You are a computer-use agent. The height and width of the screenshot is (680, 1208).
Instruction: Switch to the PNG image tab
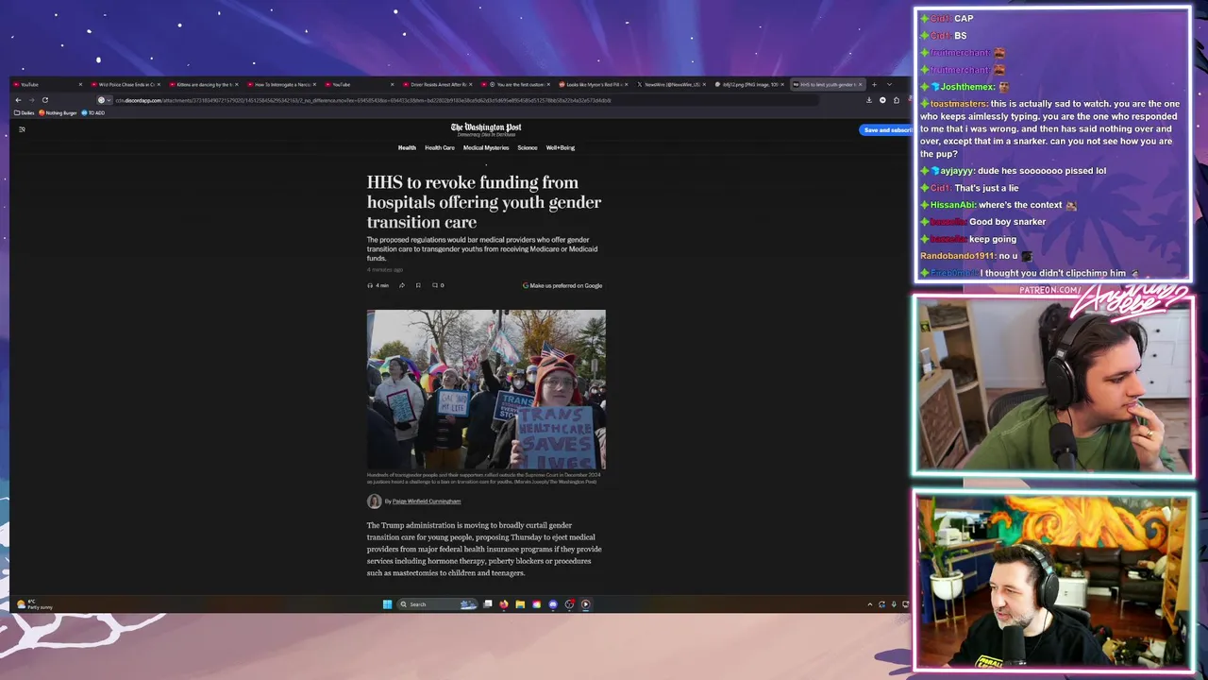pyautogui.click(x=749, y=85)
